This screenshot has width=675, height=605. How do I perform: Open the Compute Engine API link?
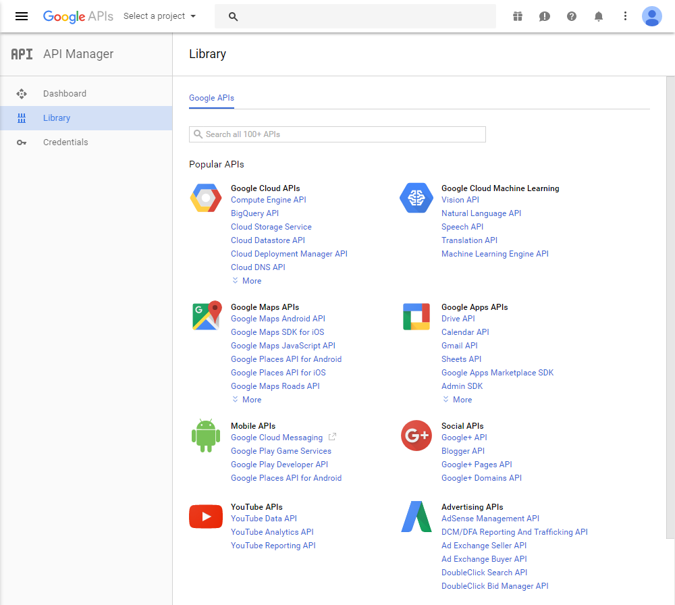[x=268, y=200]
